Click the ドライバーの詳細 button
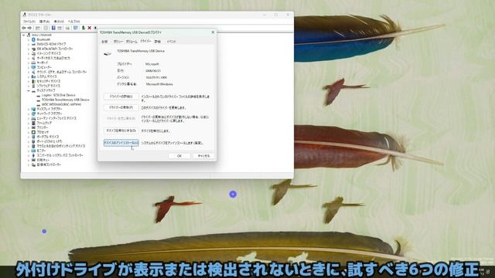 (121, 97)
